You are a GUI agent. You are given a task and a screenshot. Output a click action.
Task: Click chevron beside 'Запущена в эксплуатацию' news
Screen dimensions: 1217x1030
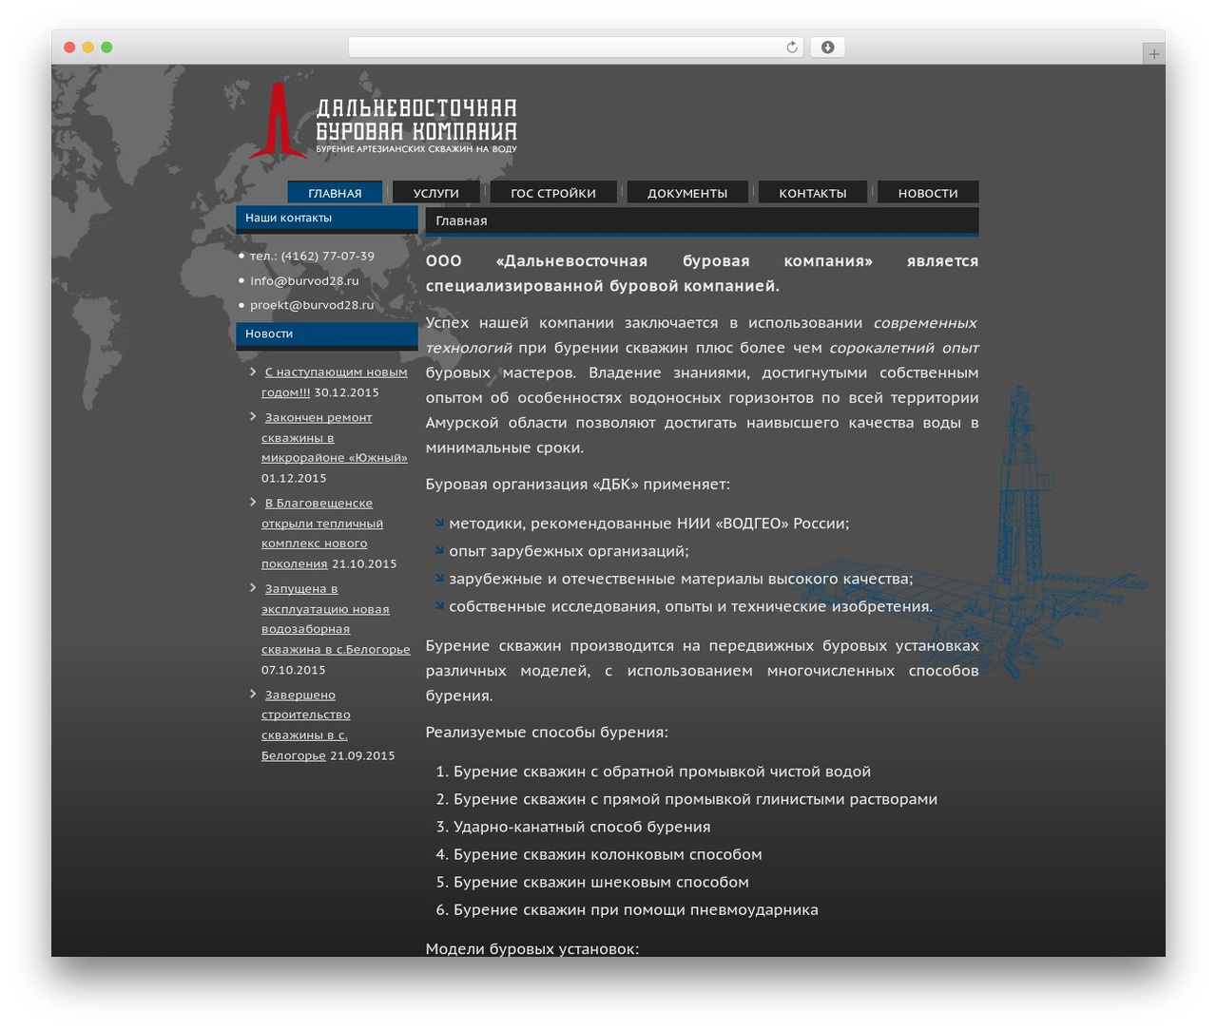point(253,588)
